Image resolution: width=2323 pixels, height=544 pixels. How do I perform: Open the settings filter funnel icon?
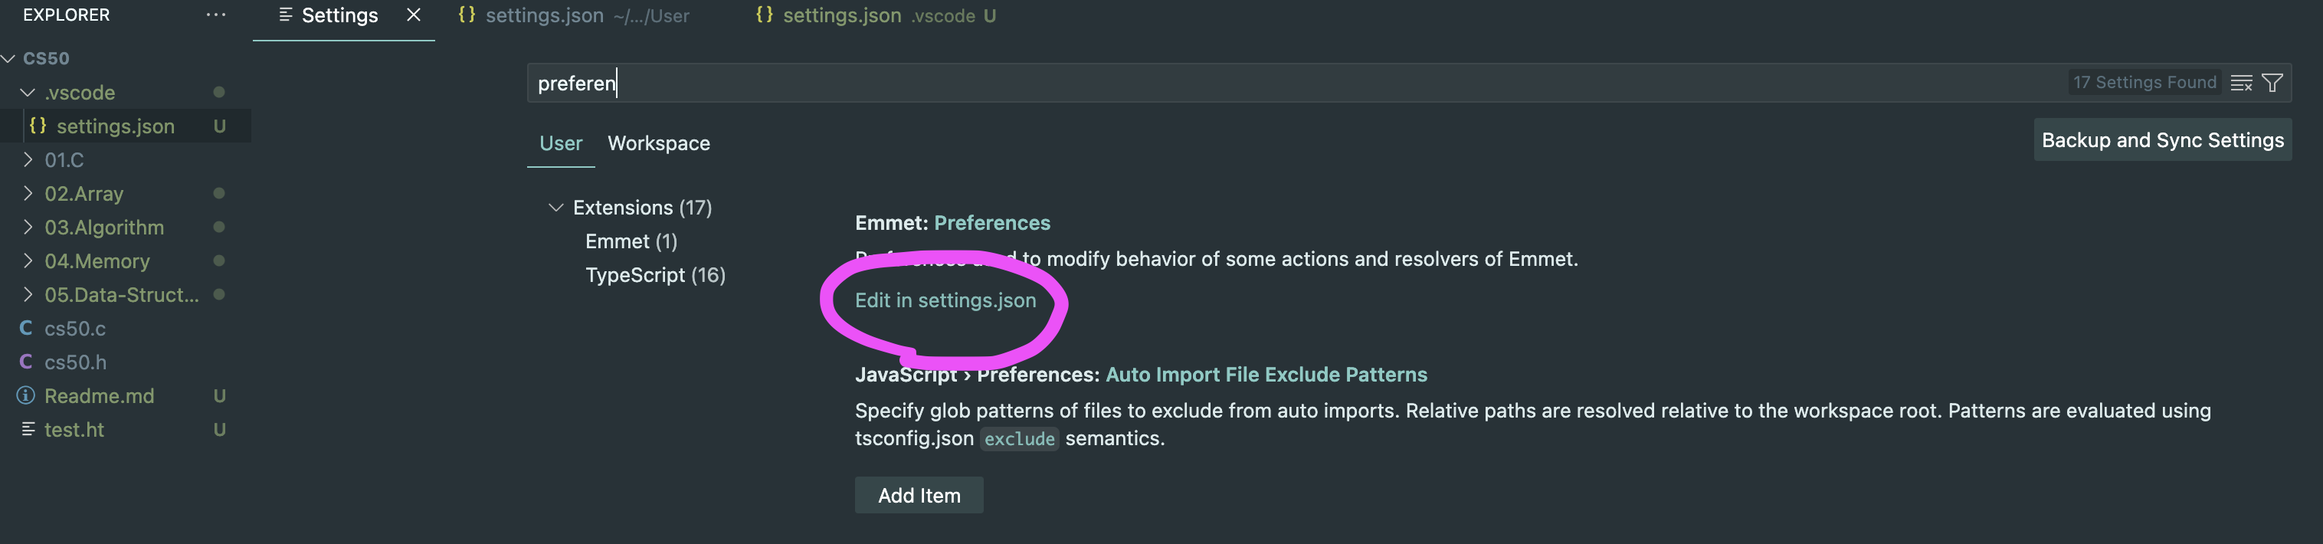[x=2272, y=83]
